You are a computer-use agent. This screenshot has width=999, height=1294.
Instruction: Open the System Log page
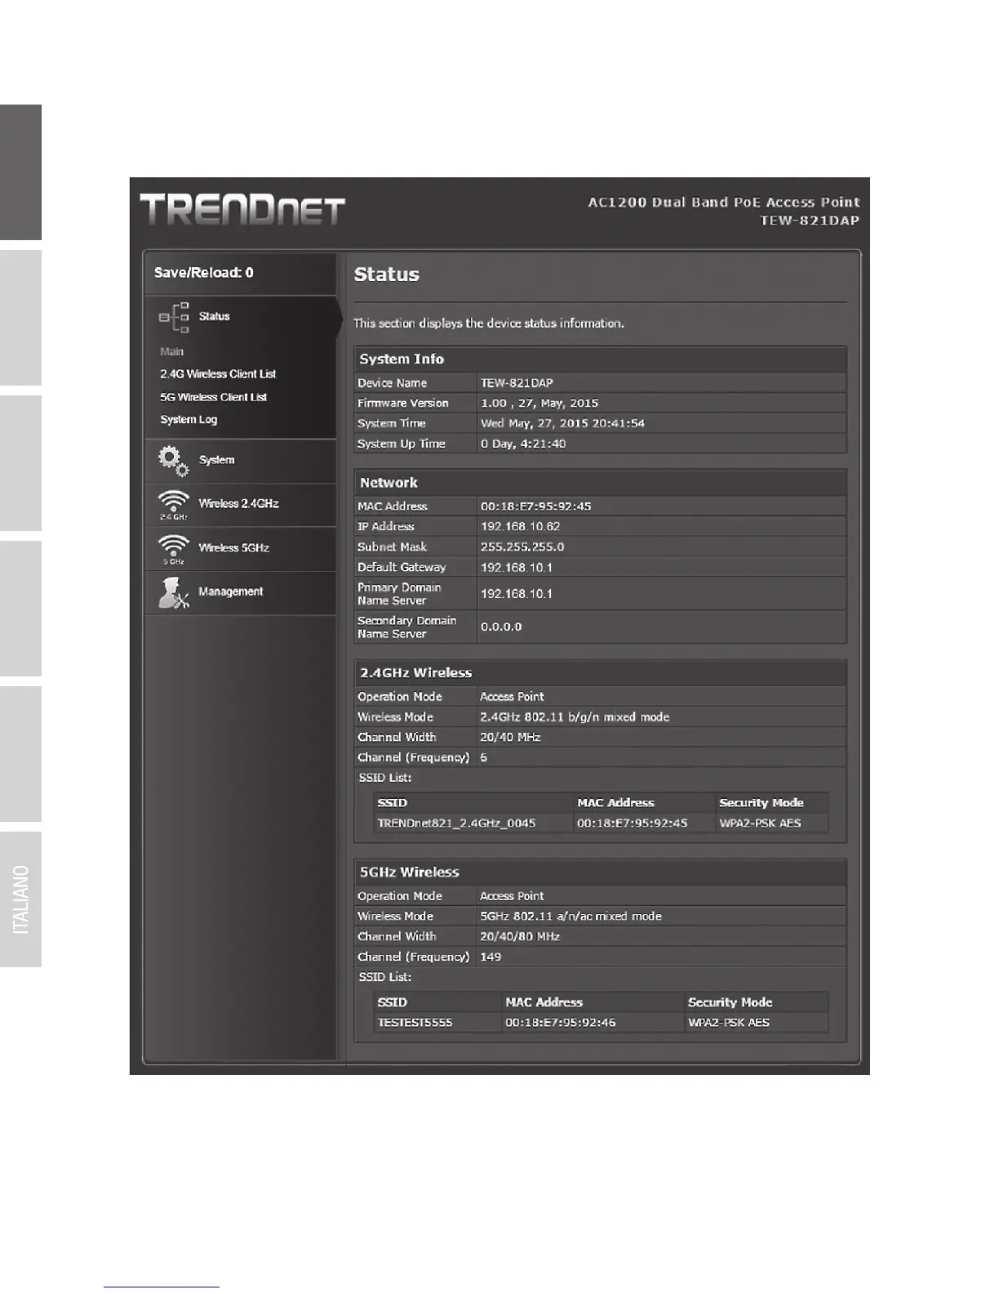point(189,420)
